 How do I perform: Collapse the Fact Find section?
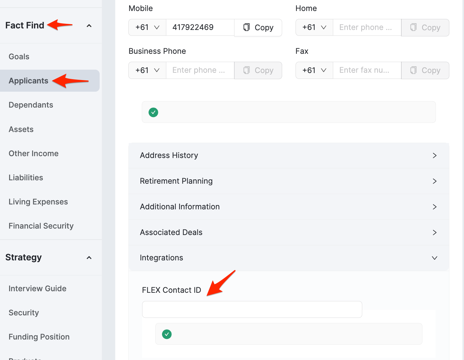pyautogui.click(x=89, y=26)
